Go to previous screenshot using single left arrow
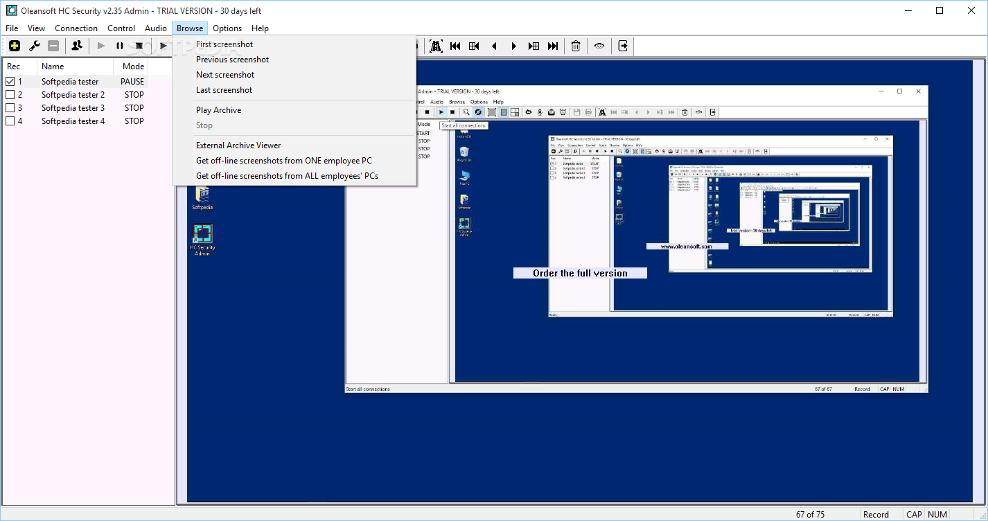 tap(494, 46)
